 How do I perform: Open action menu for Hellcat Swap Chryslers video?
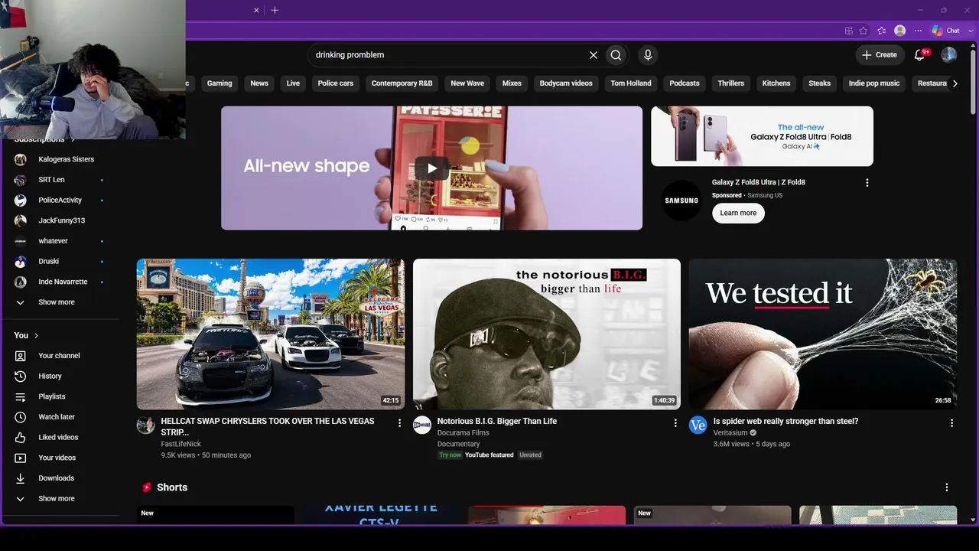(399, 422)
